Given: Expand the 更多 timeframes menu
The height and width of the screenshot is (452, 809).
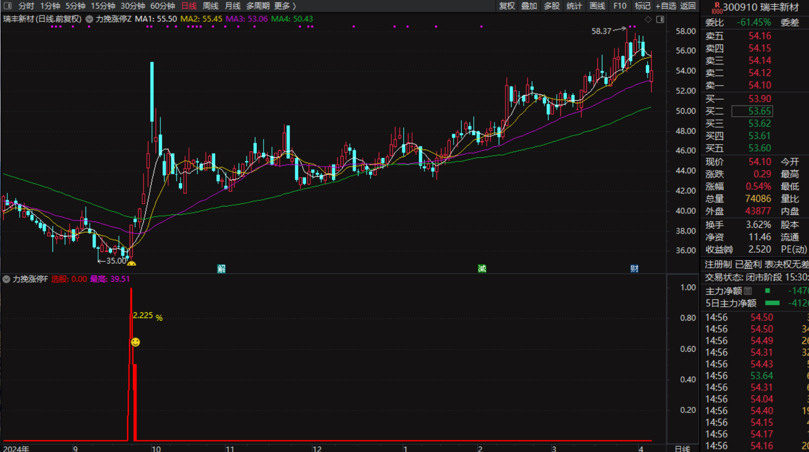Looking at the screenshot, I should 285,6.
